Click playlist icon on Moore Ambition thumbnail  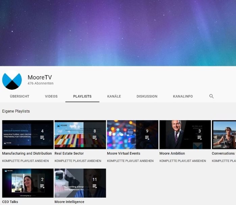tap(200, 138)
